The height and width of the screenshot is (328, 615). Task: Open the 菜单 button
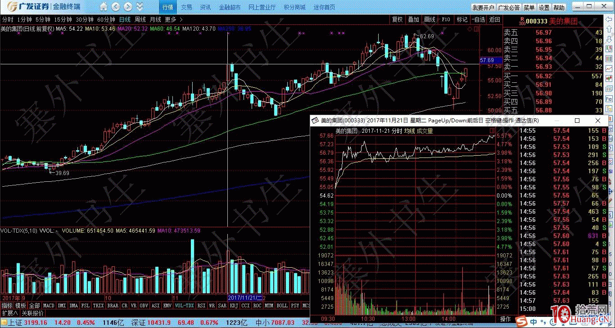[529, 8]
